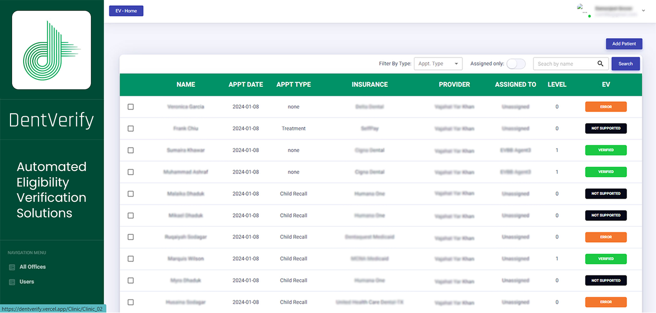The image size is (656, 313).
Task: Tick the checkbox in the last visible row
Action: pos(131,302)
